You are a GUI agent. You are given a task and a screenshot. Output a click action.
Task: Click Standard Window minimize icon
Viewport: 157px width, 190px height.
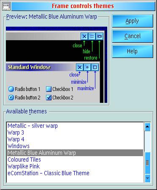(x=87, y=67)
